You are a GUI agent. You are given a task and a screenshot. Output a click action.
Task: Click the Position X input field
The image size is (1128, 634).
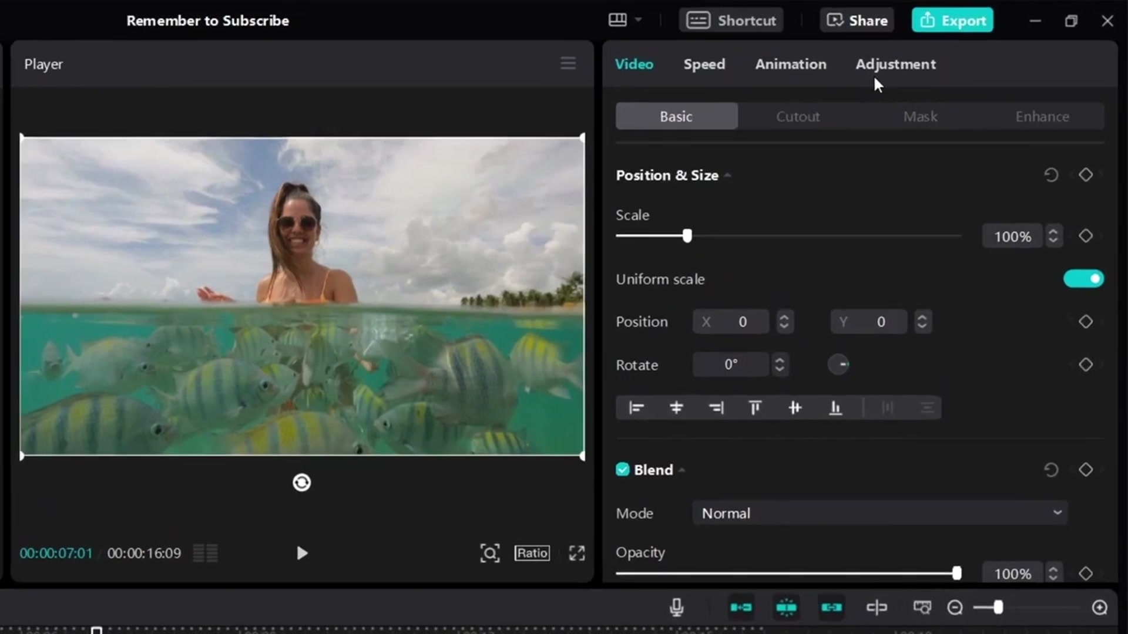point(731,322)
